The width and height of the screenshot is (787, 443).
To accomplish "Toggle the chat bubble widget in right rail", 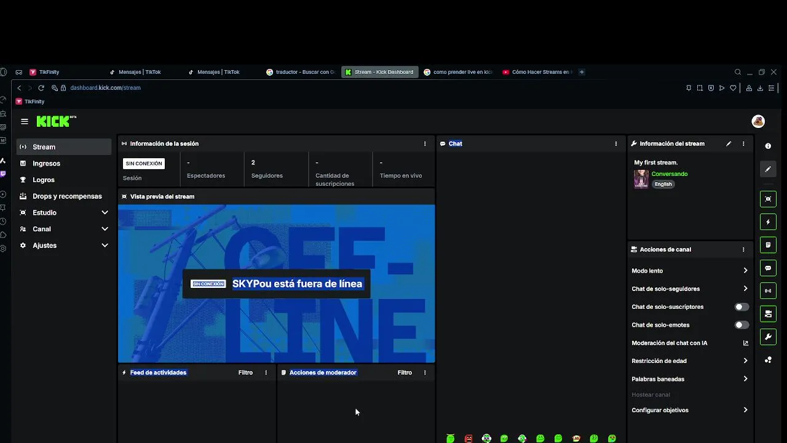I will 768,268.
